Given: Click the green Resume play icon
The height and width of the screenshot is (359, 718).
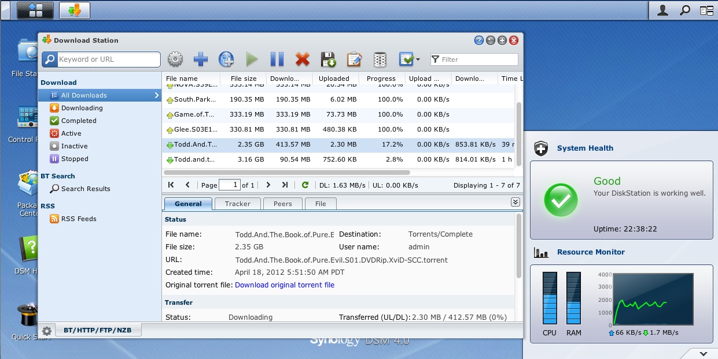Looking at the screenshot, I should point(252,59).
